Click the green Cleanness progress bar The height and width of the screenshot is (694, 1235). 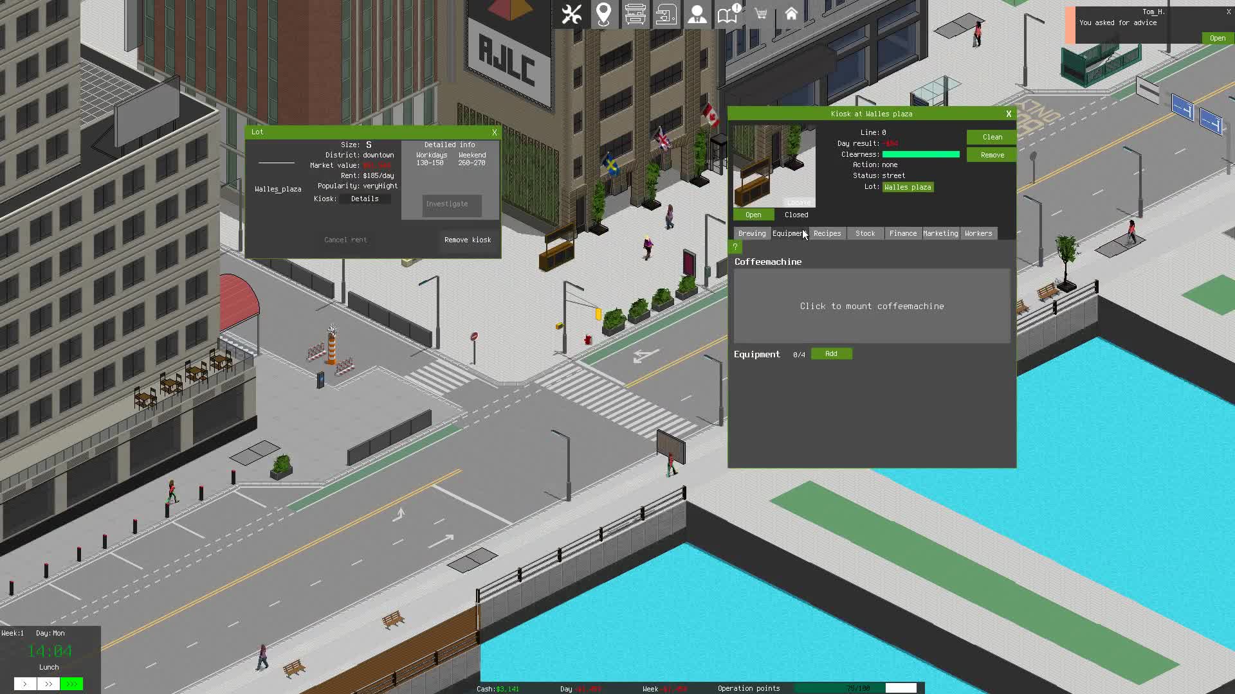pyautogui.click(x=920, y=155)
